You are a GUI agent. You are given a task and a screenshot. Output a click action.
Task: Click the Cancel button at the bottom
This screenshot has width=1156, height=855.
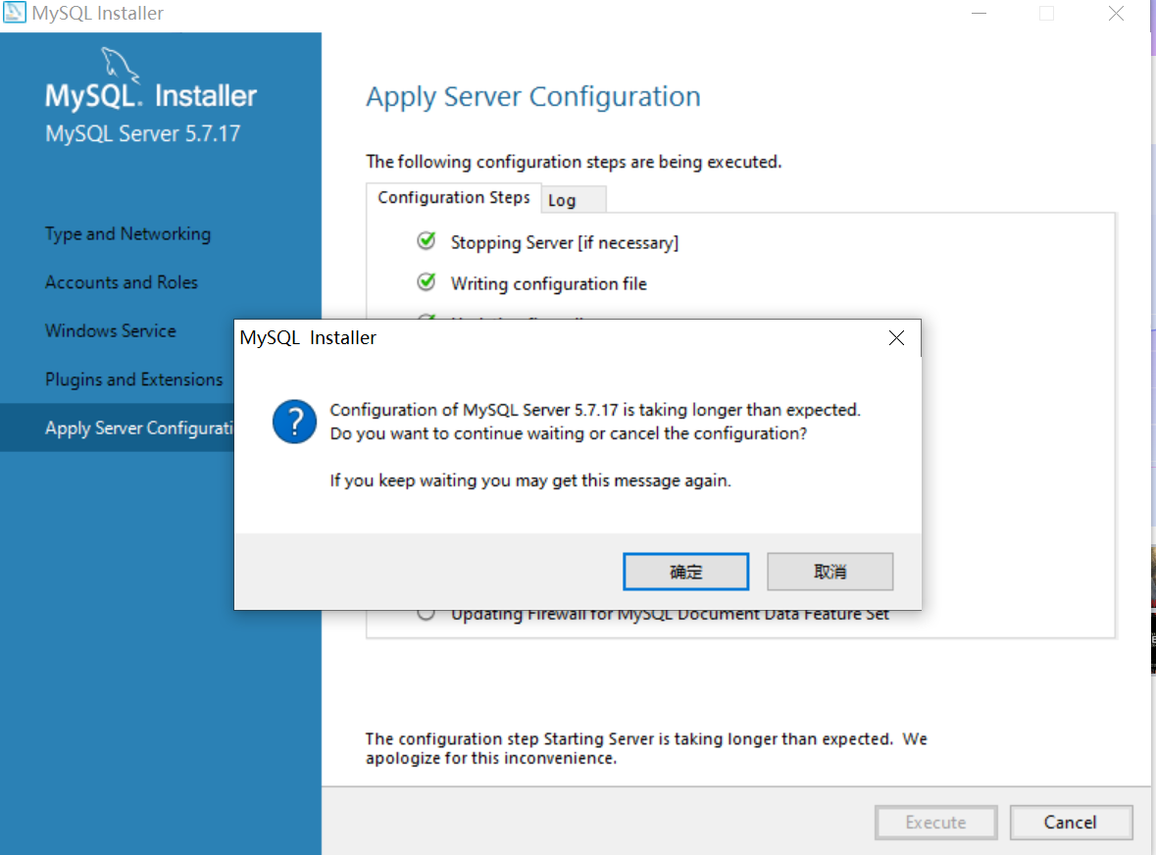click(x=1071, y=822)
